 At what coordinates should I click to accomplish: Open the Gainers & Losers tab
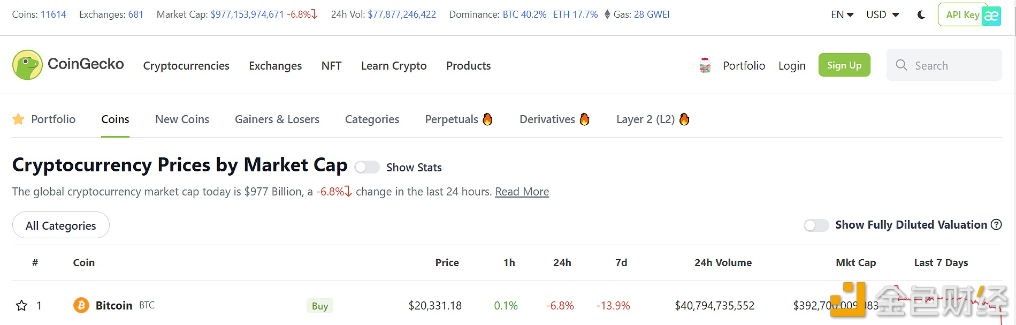[277, 119]
